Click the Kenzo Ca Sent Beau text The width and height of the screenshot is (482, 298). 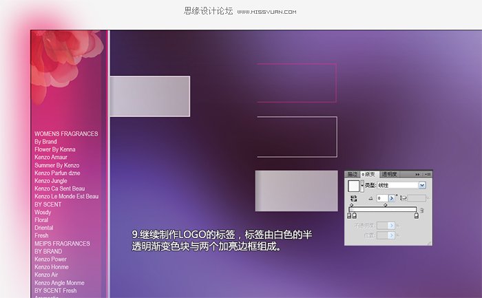(x=59, y=189)
